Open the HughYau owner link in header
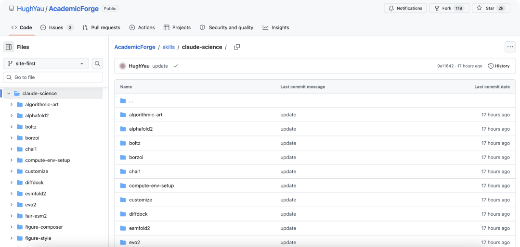Image resolution: width=520 pixels, height=247 pixels. coord(30,9)
